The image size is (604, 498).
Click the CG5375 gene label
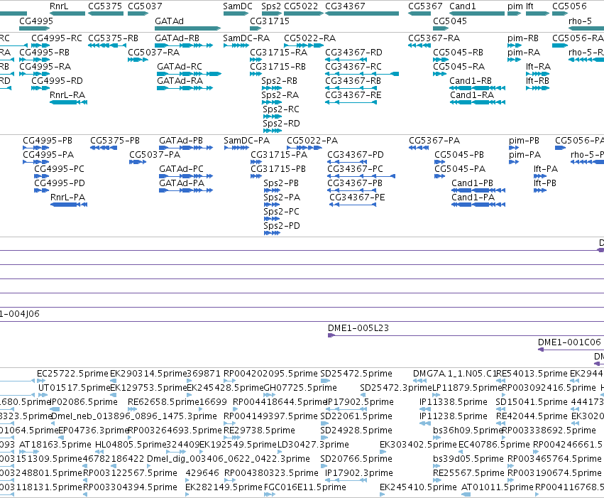pyautogui.click(x=105, y=6)
